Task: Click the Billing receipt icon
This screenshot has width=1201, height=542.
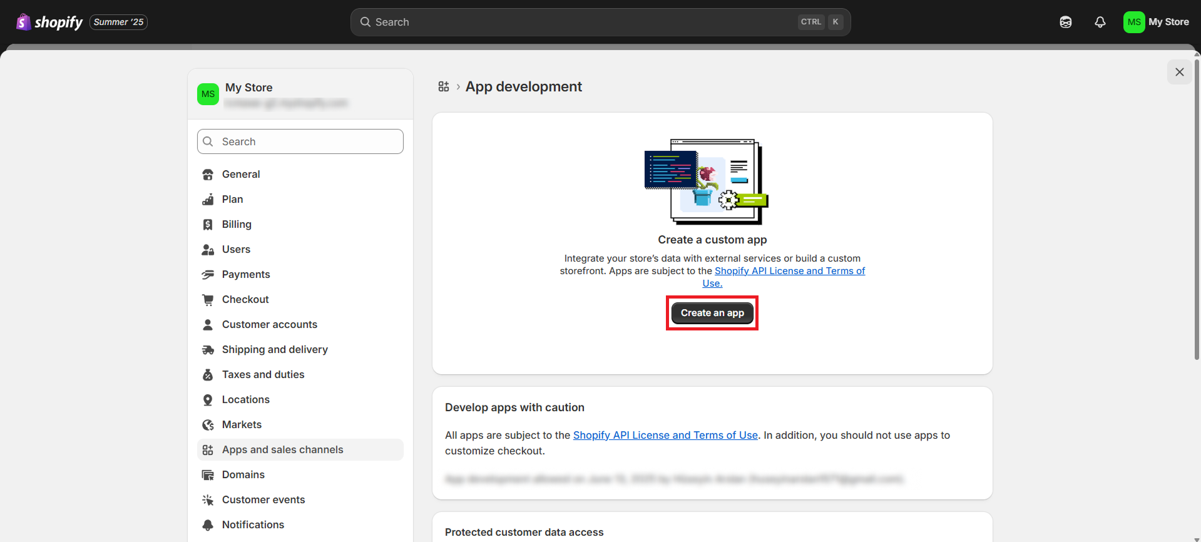Action: (x=208, y=225)
